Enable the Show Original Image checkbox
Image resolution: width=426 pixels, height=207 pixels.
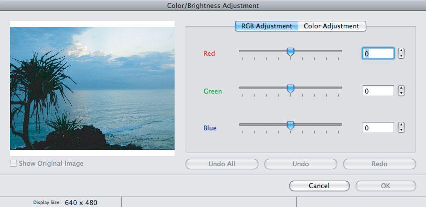coord(13,163)
